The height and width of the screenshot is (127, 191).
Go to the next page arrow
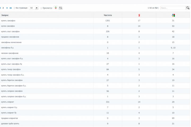pyautogui.click(x=7, y=8)
